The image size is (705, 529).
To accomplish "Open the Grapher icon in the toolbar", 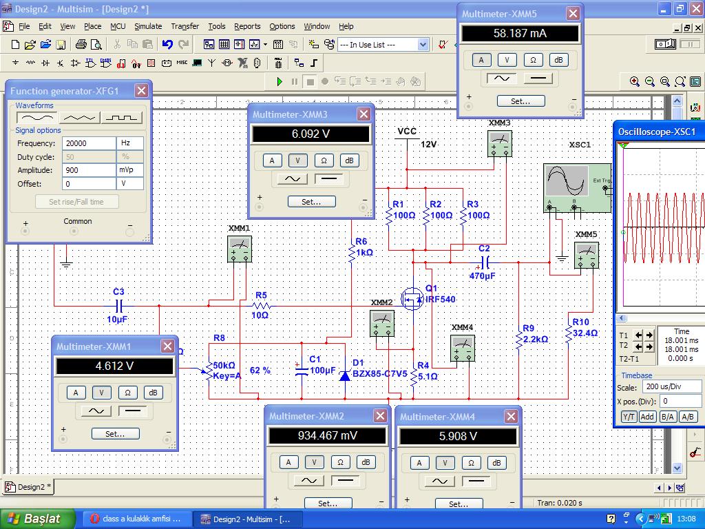I will click(254, 45).
